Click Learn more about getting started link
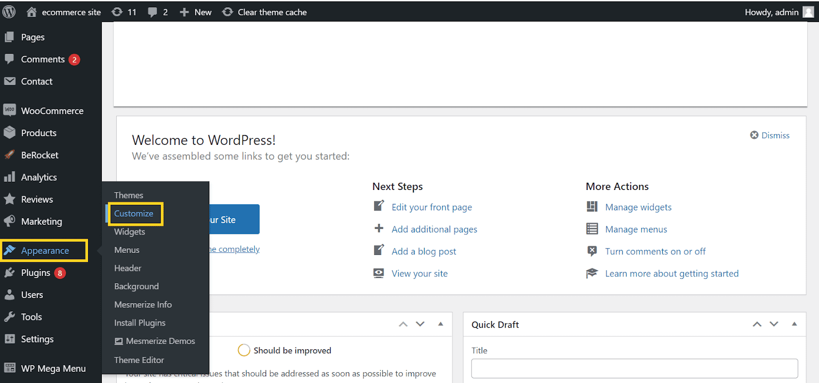 (672, 273)
